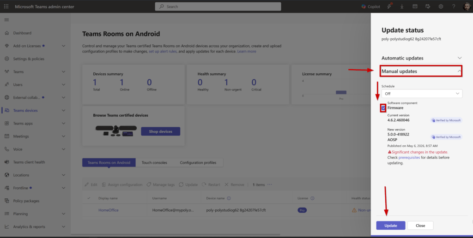Image resolution: width=473 pixels, height=238 pixels.
Task: Click Device name info icon
Action: (229, 198)
